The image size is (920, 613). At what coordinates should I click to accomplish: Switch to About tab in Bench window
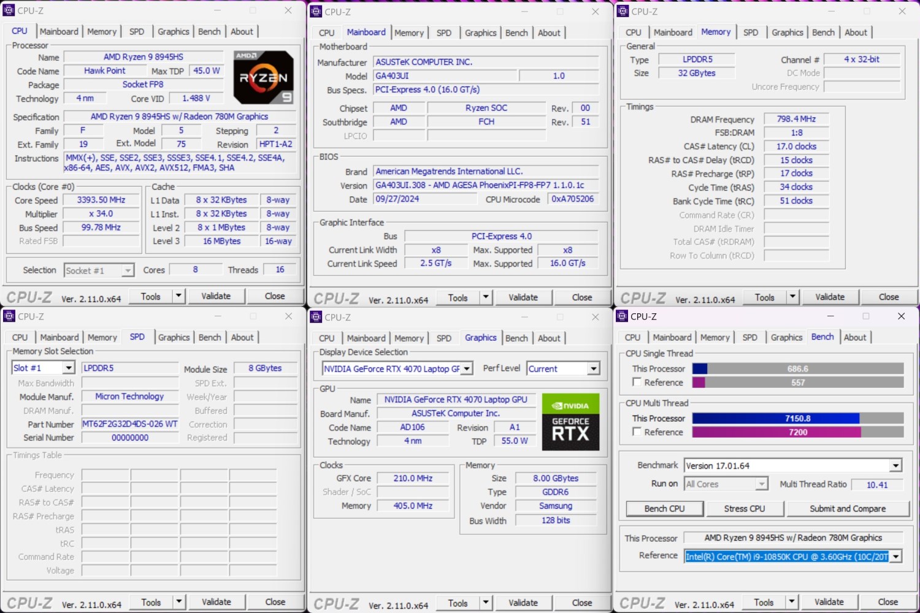pos(854,337)
